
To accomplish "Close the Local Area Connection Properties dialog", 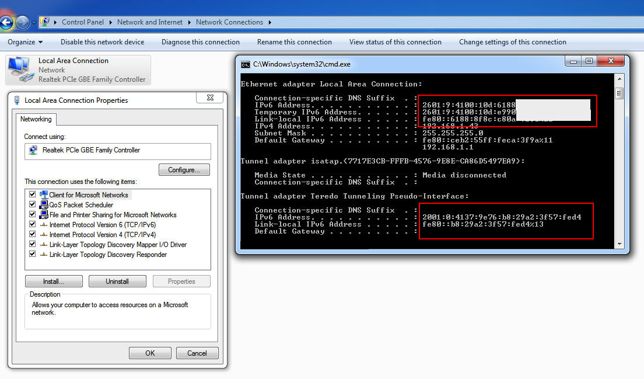I will tap(210, 98).
